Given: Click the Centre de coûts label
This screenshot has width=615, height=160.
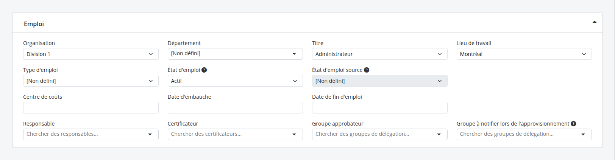Looking at the screenshot, I should click(42, 97).
